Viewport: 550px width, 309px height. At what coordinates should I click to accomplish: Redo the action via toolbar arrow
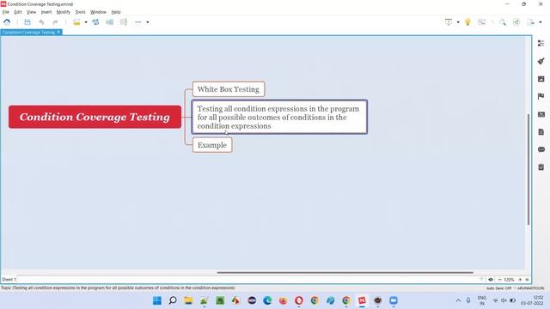[x=55, y=22]
